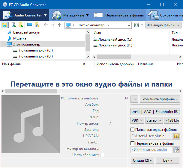Image resolution: width=183 pixels, height=168 pixels.
Task: Toggle the Часть сборника checkbox
Action: [102, 155]
